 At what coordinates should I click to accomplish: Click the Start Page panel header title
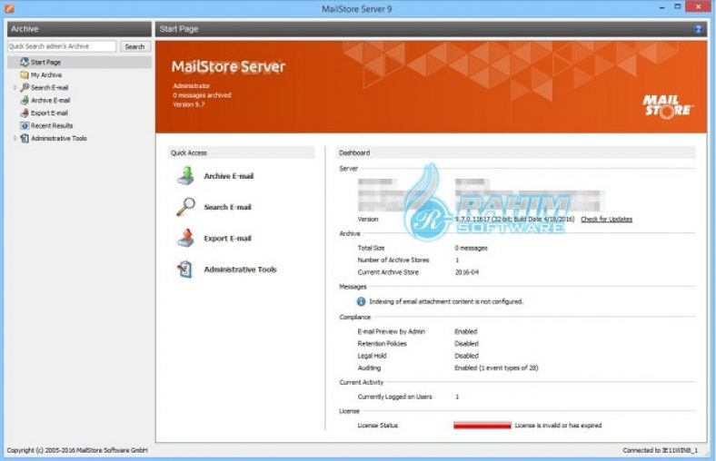click(179, 29)
